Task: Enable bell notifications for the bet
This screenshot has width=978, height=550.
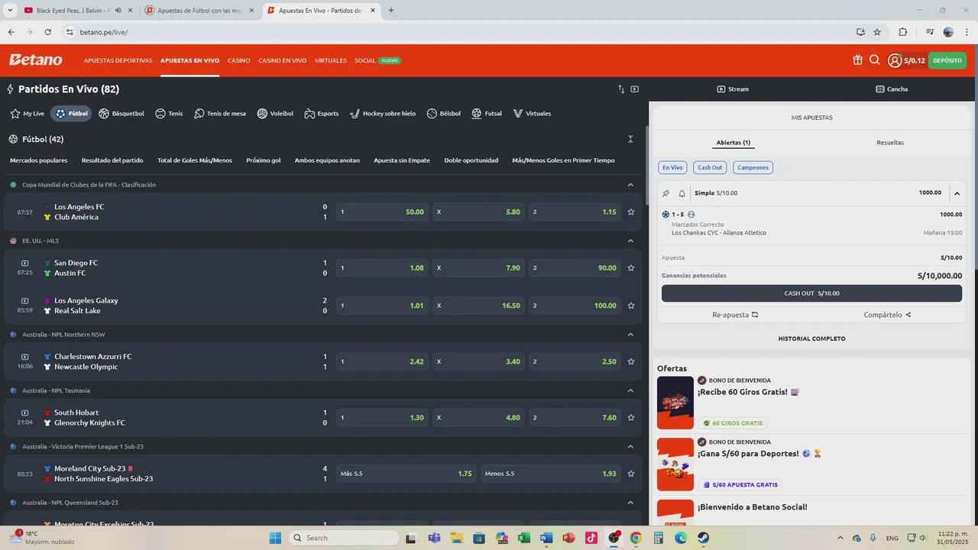Action: point(682,193)
